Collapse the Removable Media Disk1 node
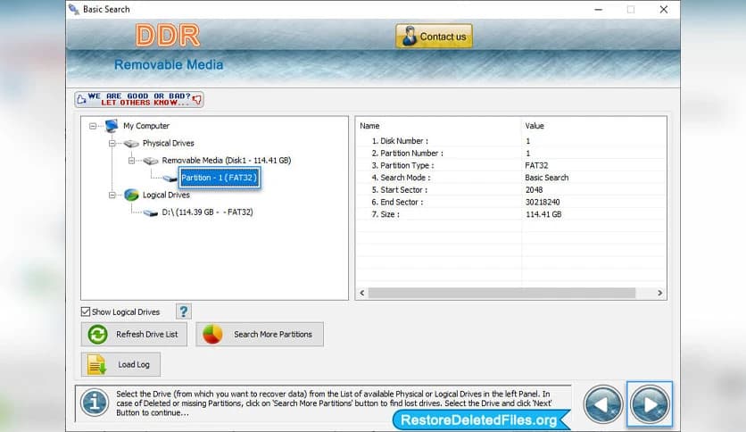 click(x=132, y=161)
